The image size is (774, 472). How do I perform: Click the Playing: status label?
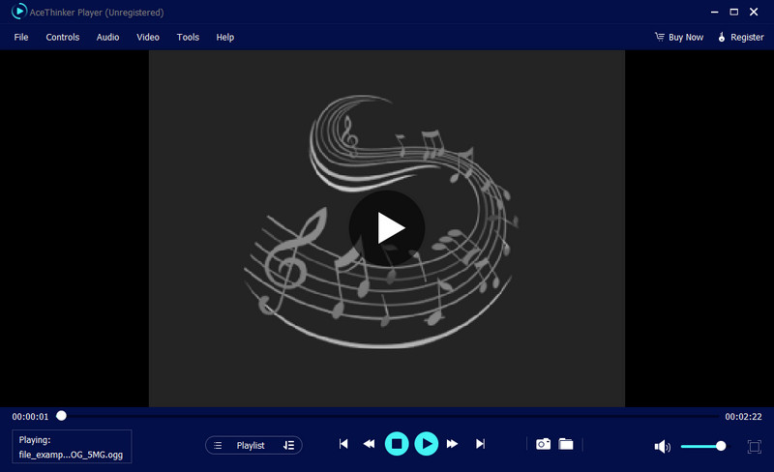35,439
